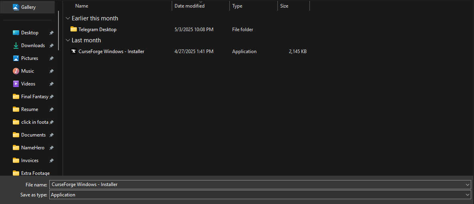Open the Save as type dropdown
The height and width of the screenshot is (204, 474).
point(468,195)
